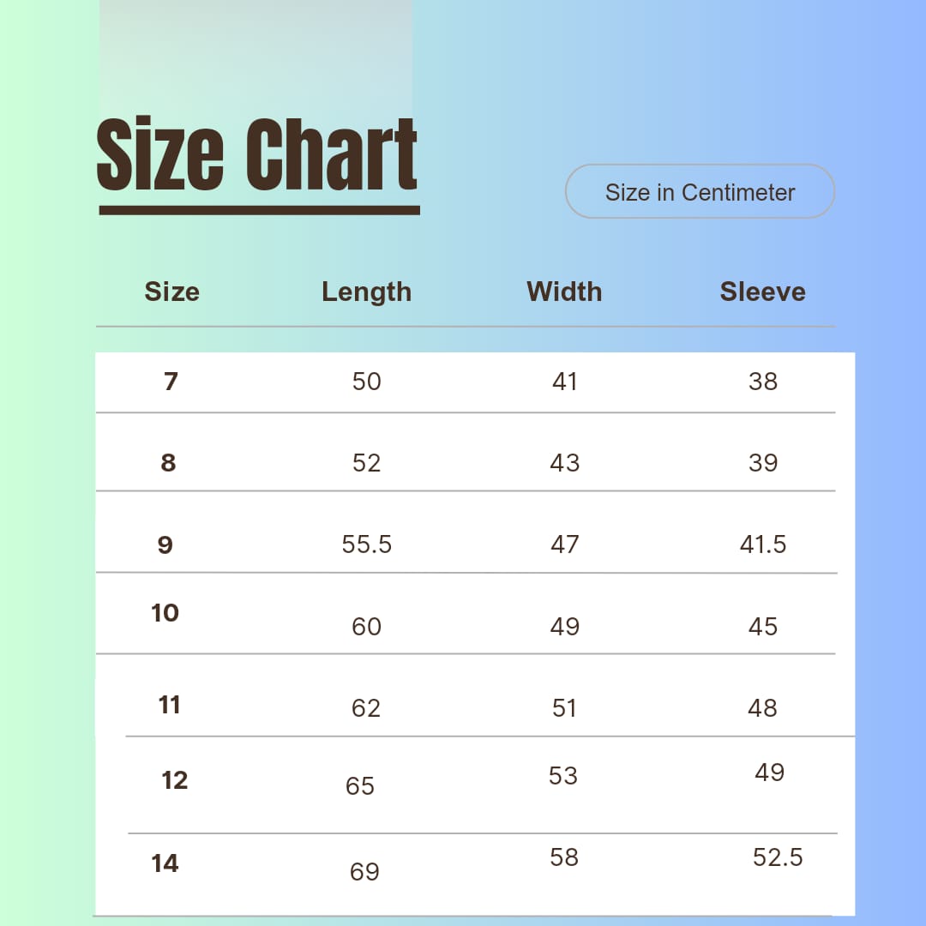Click the 47 width value

click(565, 544)
